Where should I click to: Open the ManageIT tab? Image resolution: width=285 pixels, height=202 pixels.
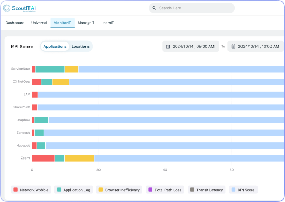tap(86, 23)
